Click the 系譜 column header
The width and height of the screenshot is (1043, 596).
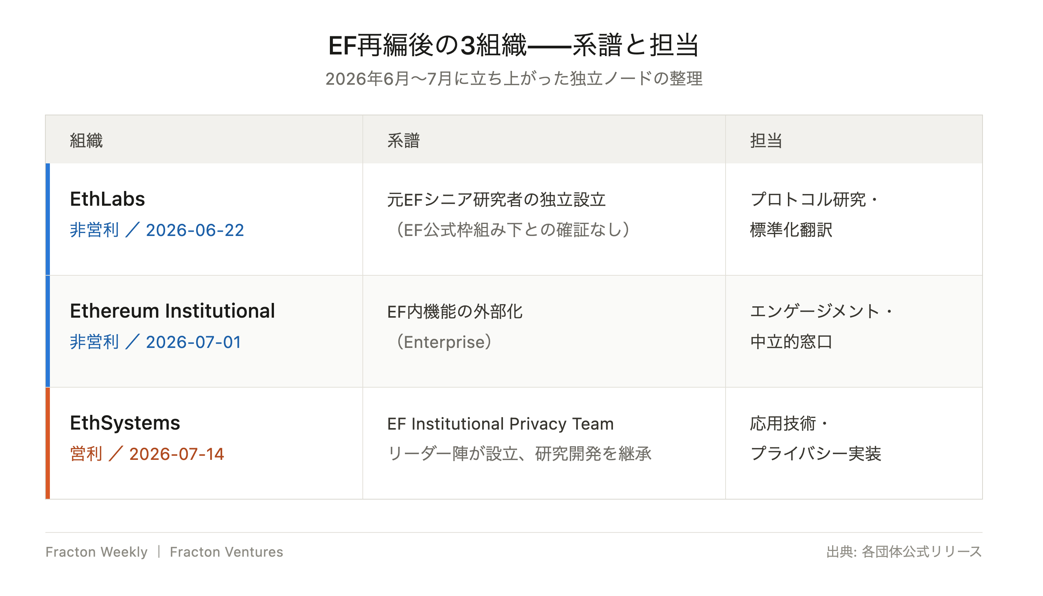[x=403, y=140]
